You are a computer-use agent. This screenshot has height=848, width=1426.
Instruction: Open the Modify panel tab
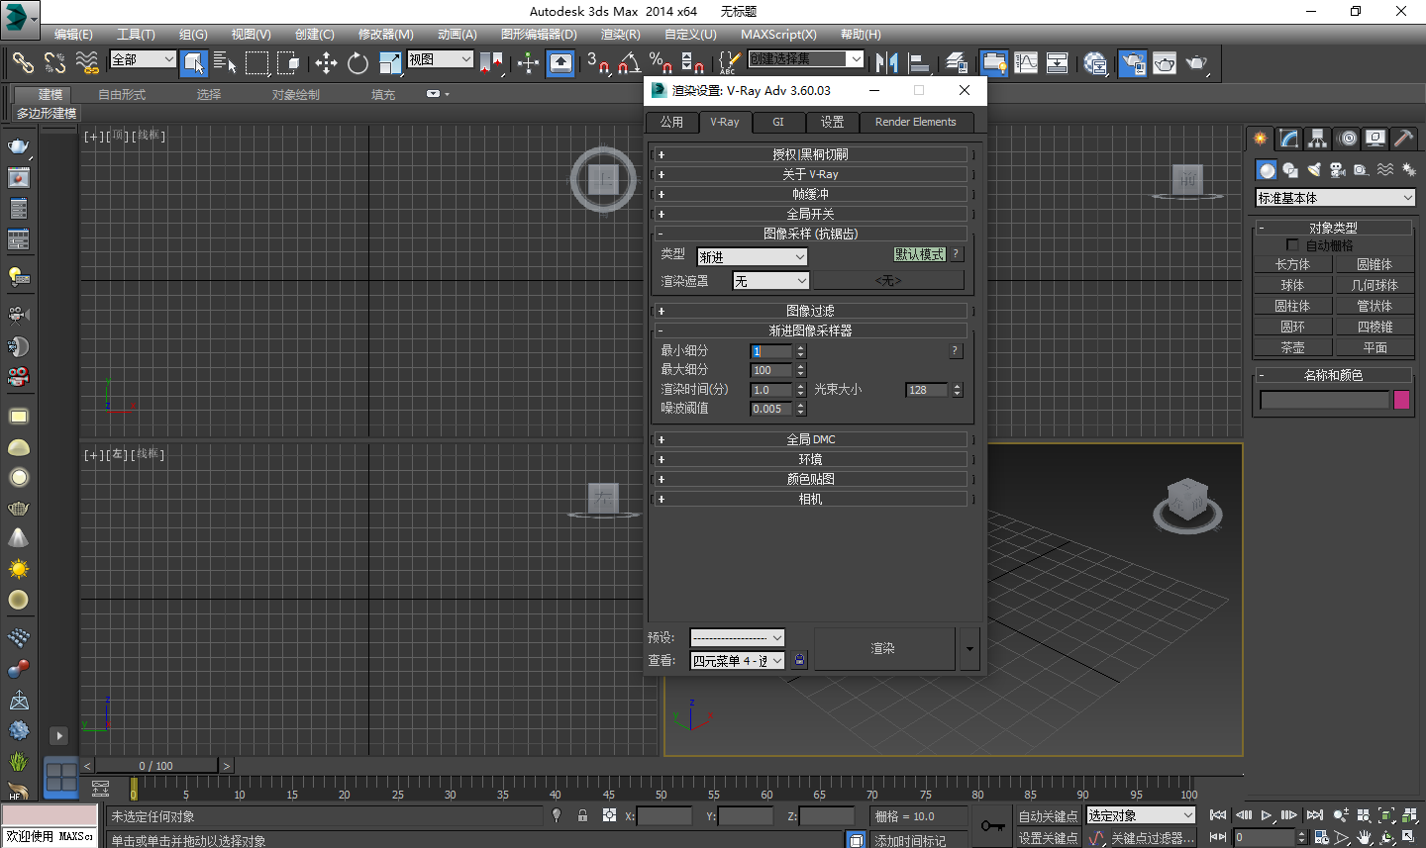[1288, 139]
